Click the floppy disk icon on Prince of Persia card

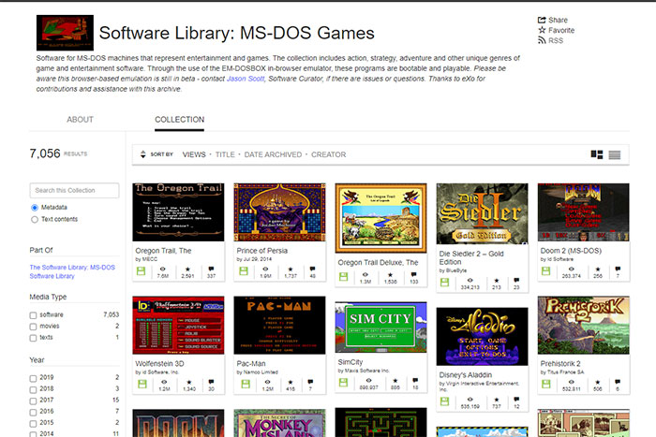click(244, 271)
